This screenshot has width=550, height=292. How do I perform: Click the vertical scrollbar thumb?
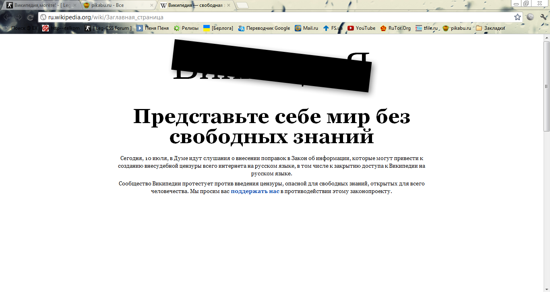pyautogui.click(x=546, y=86)
